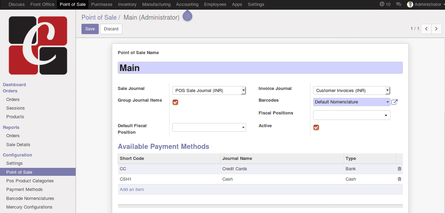445x213 pixels.
Task: Go to the previous record arrow
Action: [426, 29]
